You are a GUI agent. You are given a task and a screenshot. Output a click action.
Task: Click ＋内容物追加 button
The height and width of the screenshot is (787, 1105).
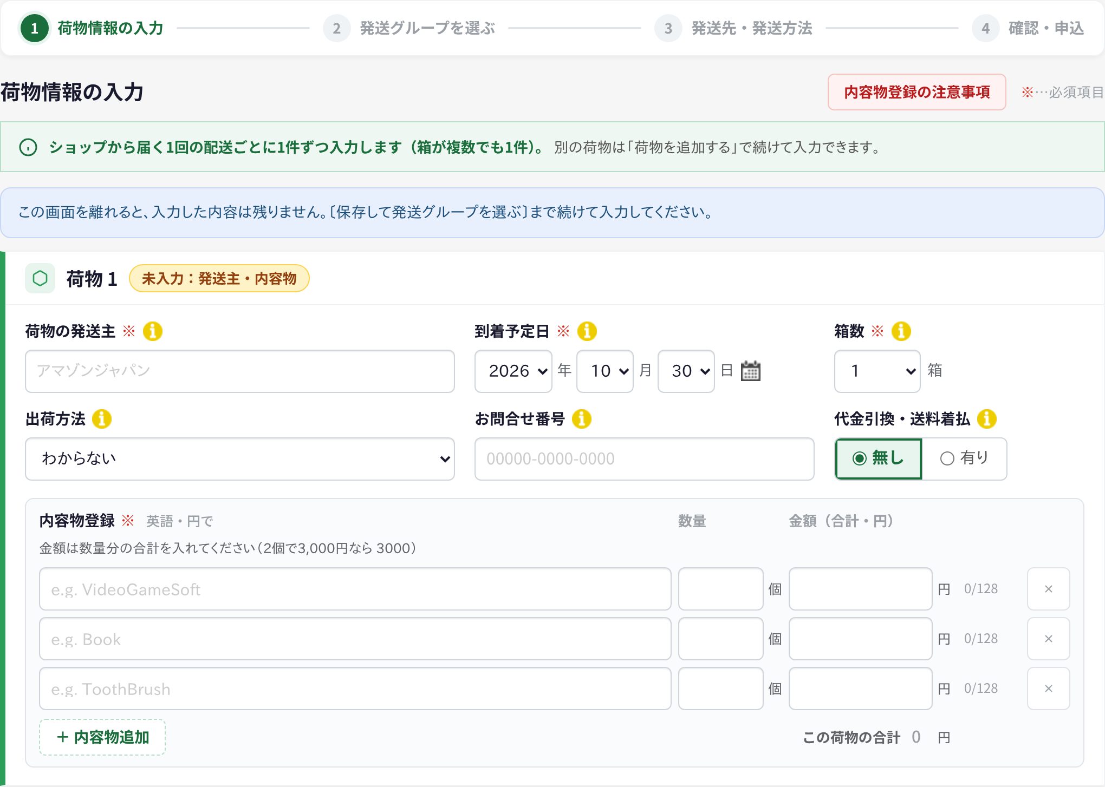pos(102,737)
